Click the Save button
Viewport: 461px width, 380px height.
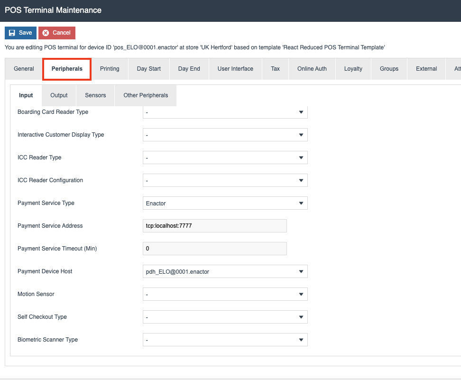click(x=20, y=33)
